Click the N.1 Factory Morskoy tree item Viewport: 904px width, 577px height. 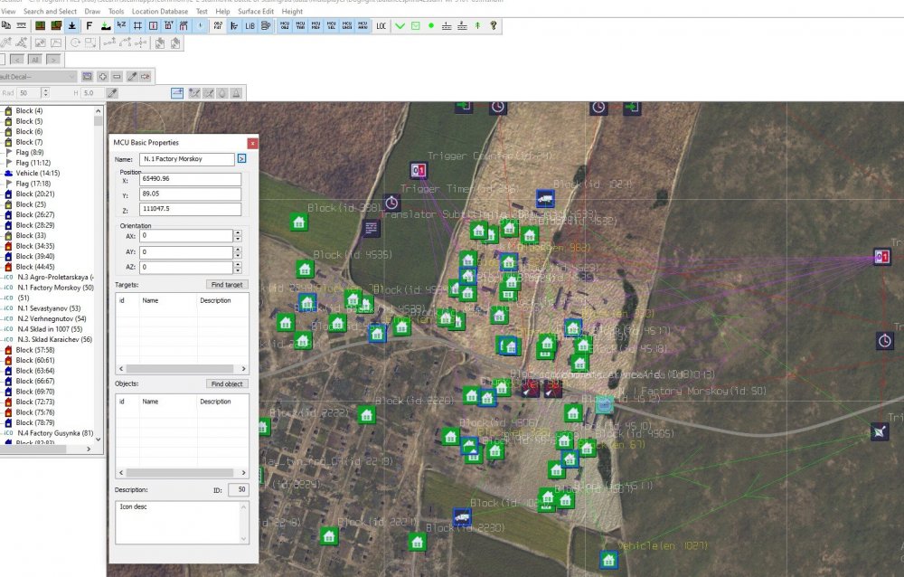(54, 288)
